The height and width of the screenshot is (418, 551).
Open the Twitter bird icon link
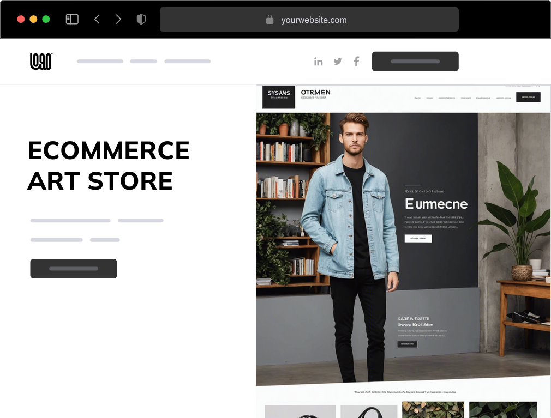(338, 62)
